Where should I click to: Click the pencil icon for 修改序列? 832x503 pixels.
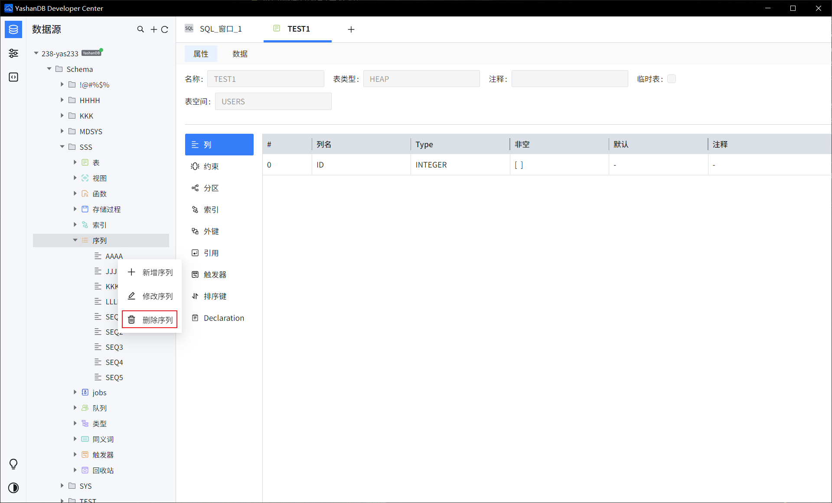pyautogui.click(x=131, y=296)
